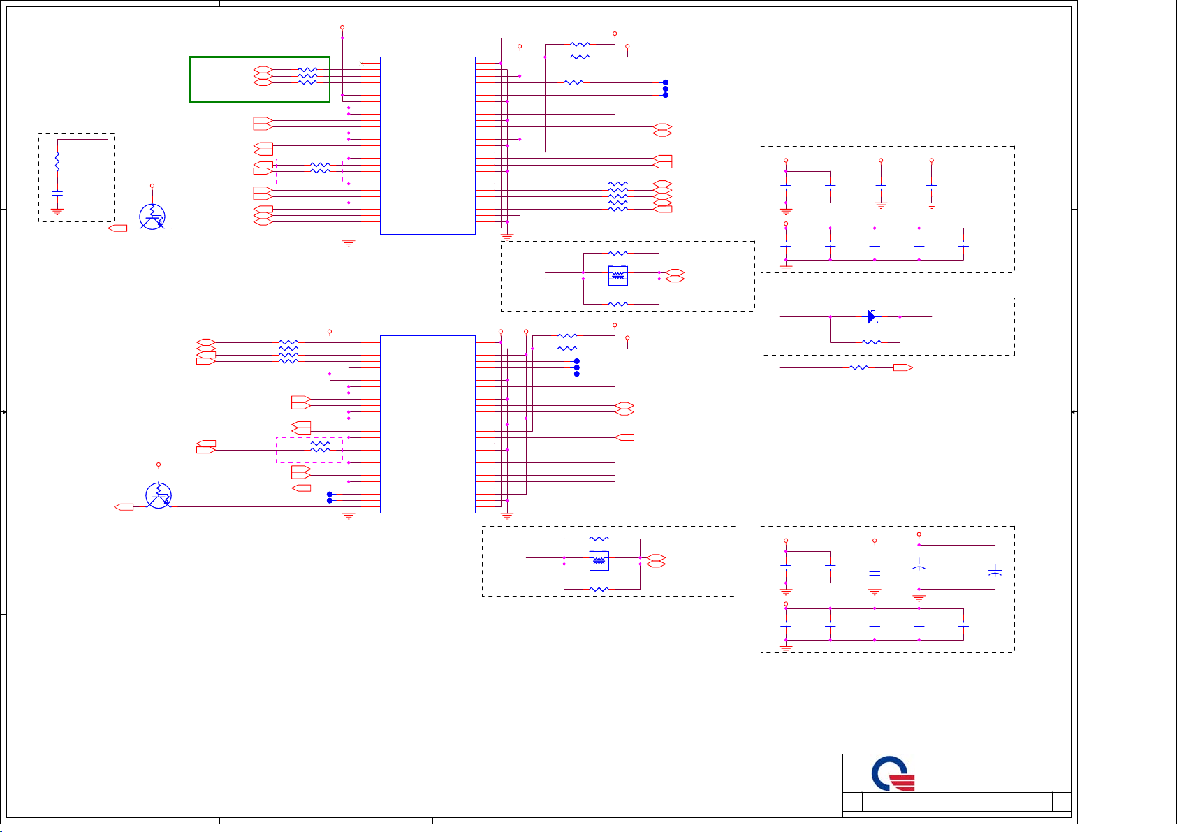Image resolution: width=1177 pixels, height=832 pixels.
Task: Click the power terminal above the upper transistor
Action: [x=152, y=186]
